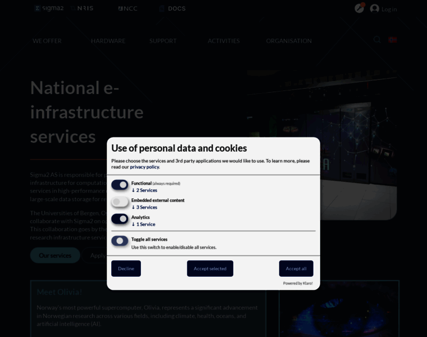Toggle the Functional always-required switch
The image size is (427, 337).
coord(120,185)
